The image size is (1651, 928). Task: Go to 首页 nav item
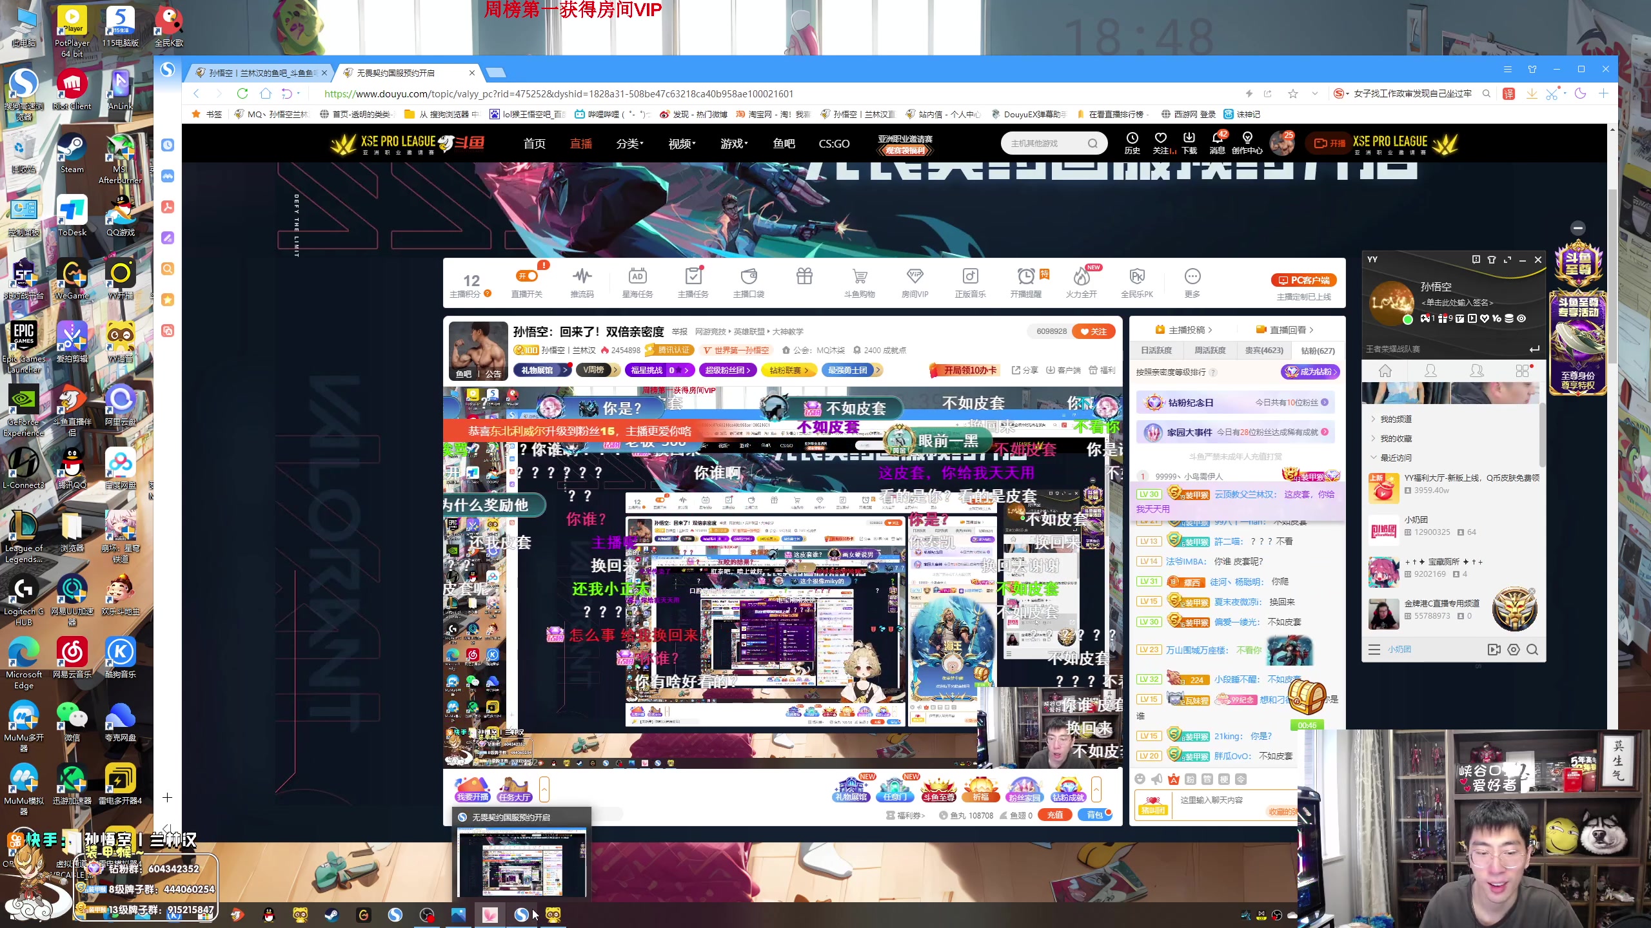point(534,144)
